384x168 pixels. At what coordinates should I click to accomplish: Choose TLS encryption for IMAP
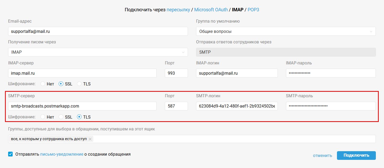pos(79,84)
